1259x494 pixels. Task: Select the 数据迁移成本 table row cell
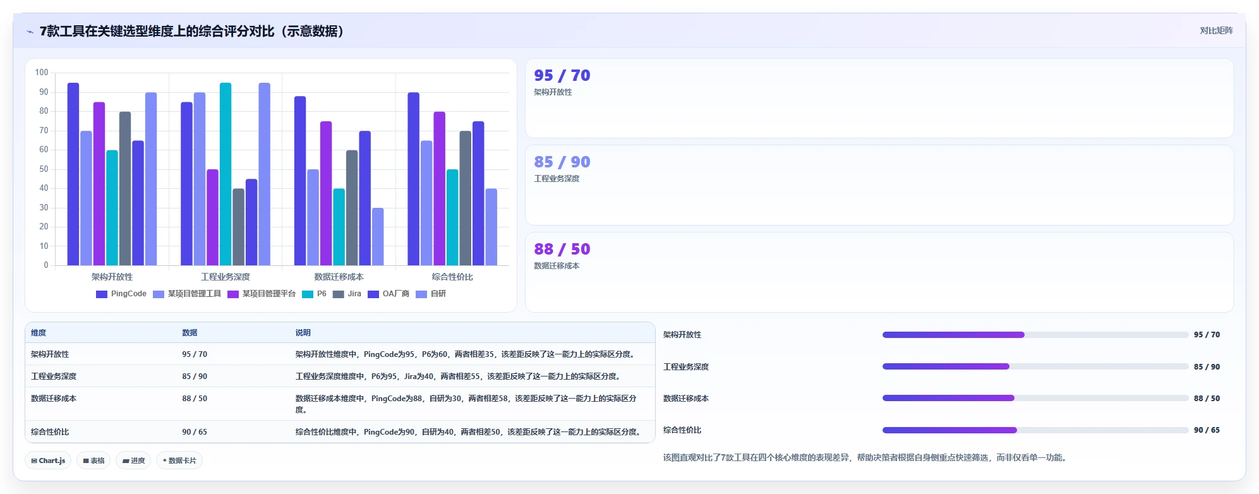click(54, 399)
